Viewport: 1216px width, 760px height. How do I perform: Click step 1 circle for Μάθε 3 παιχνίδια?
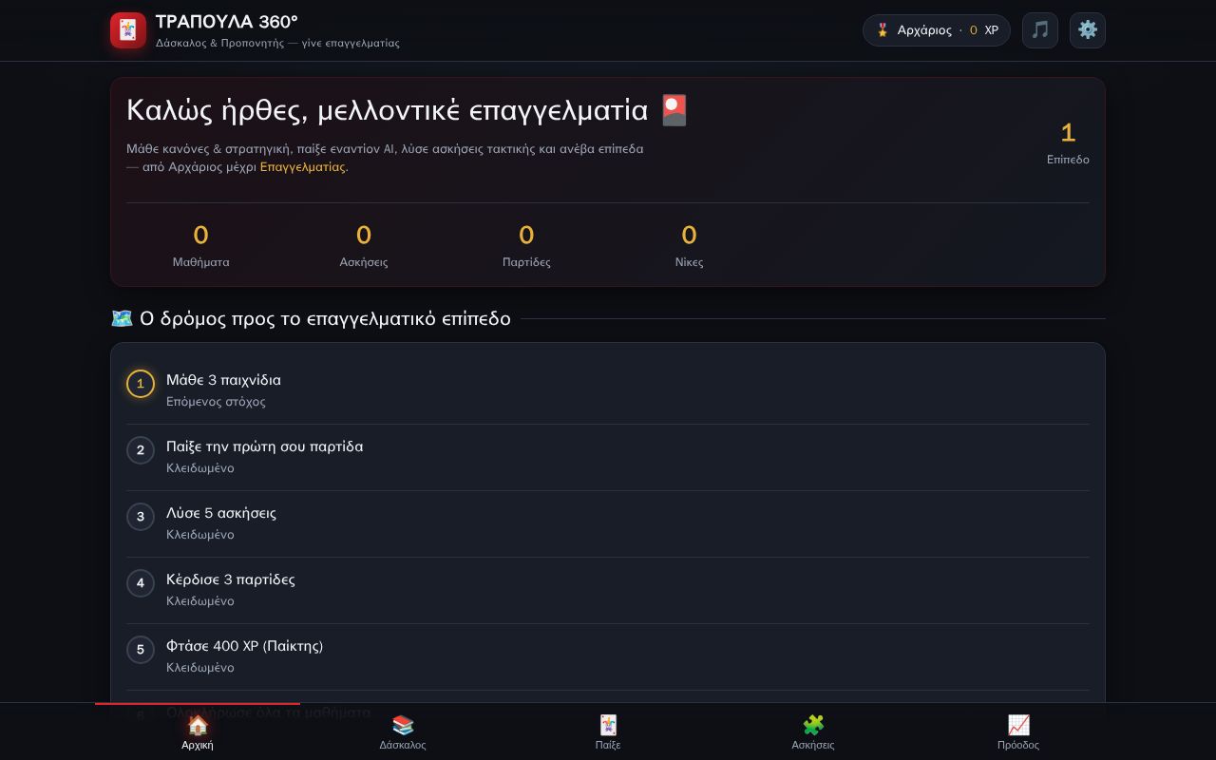(x=141, y=384)
